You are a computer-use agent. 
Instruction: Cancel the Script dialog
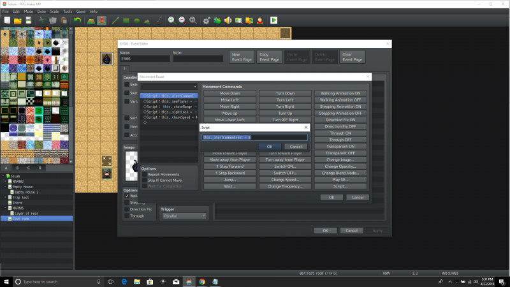(x=296, y=147)
